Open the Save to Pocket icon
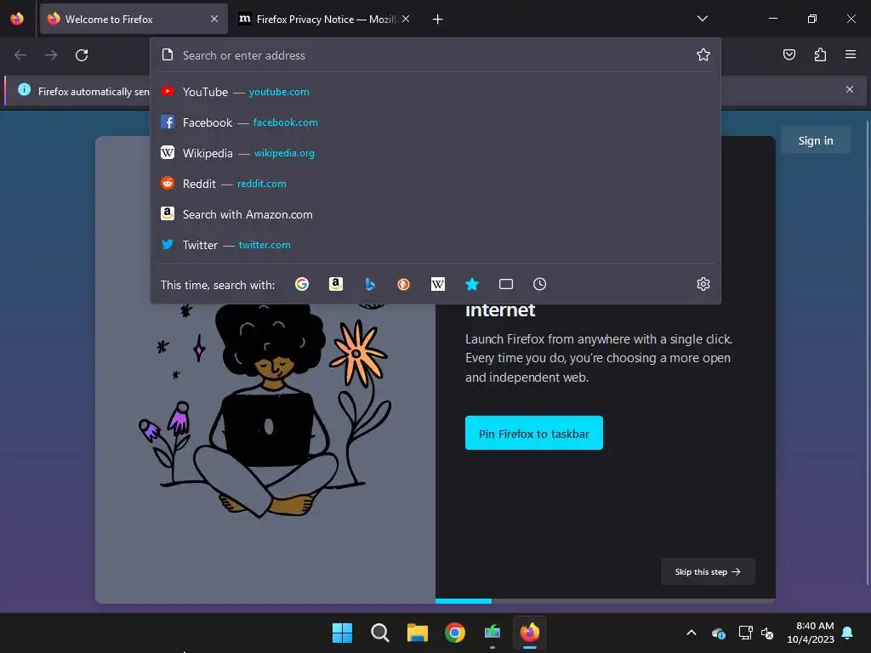This screenshot has width=871, height=653. 789,54
